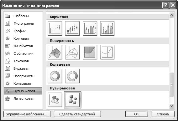Select the 3-D bubble chart thumbnail
The height and width of the screenshot is (121, 178).
[73, 100]
